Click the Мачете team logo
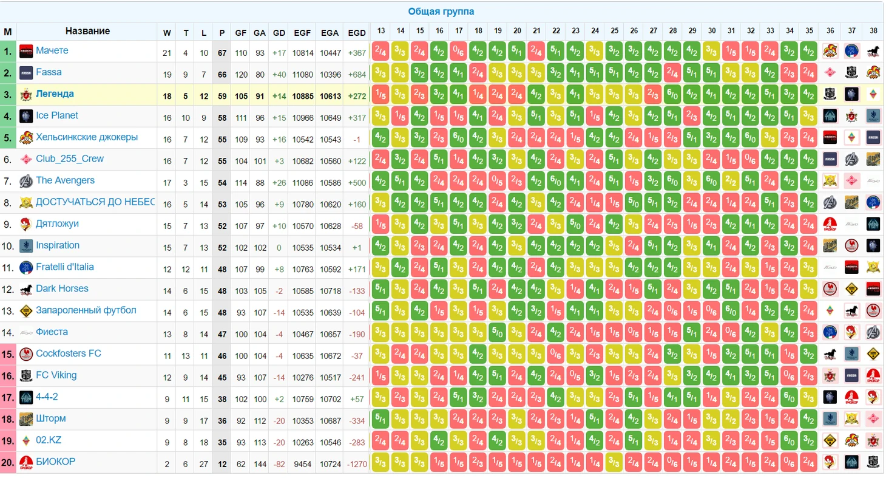The width and height of the screenshot is (886, 478). (x=25, y=51)
